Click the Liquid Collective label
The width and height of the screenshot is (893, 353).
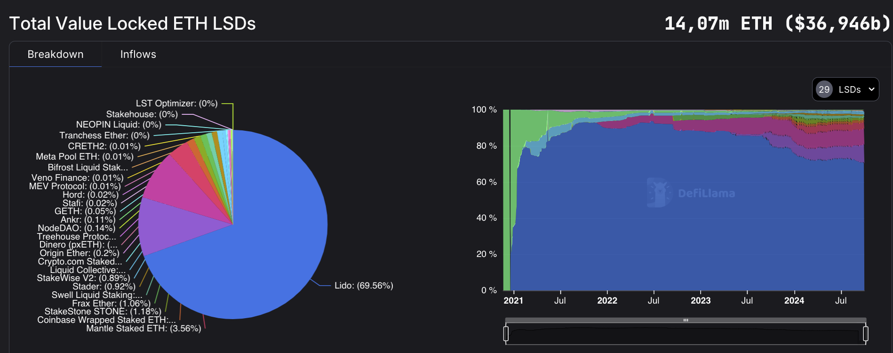point(88,270)
